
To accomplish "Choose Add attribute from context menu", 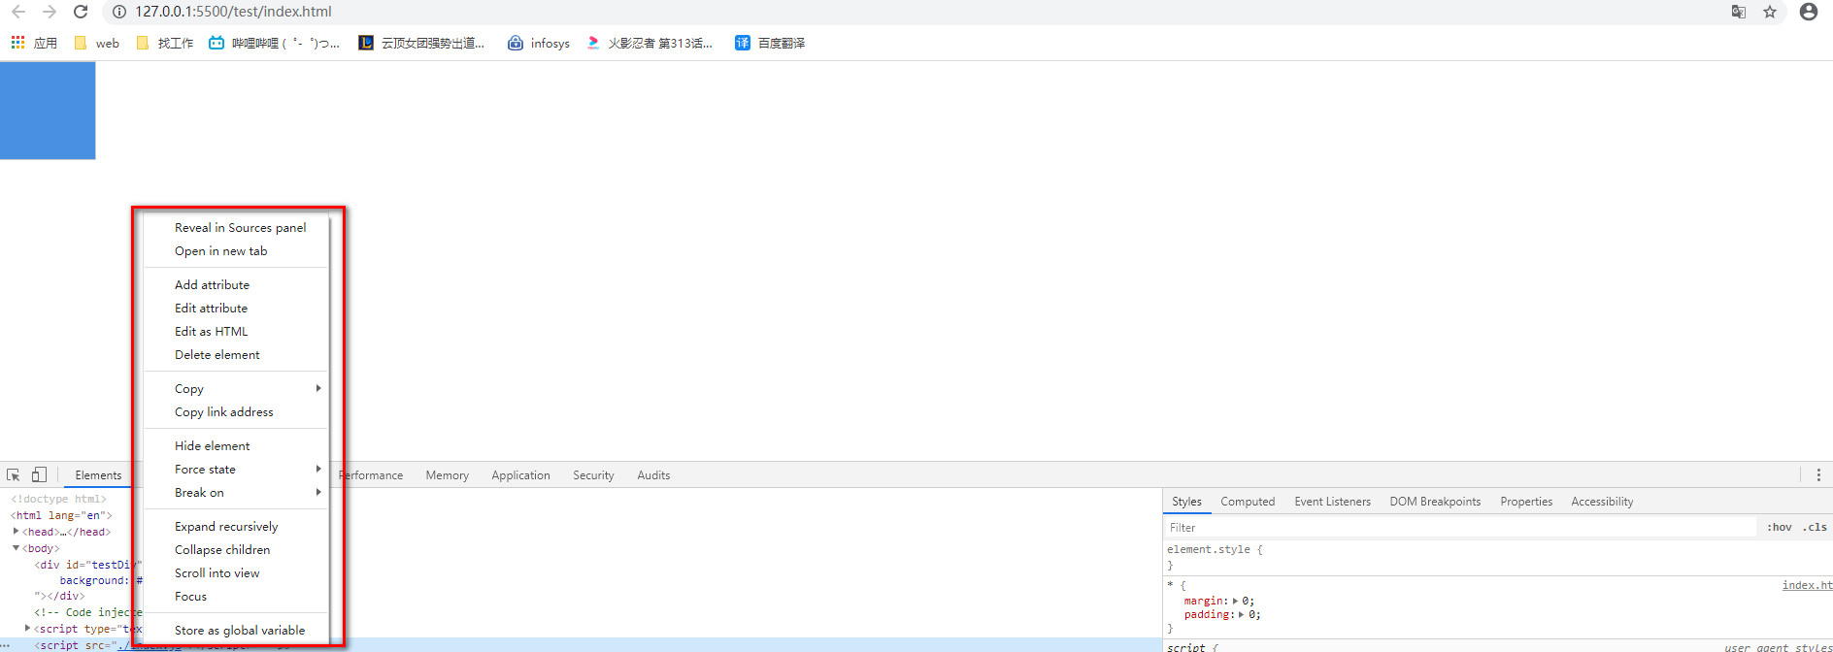I will point(237,284).
